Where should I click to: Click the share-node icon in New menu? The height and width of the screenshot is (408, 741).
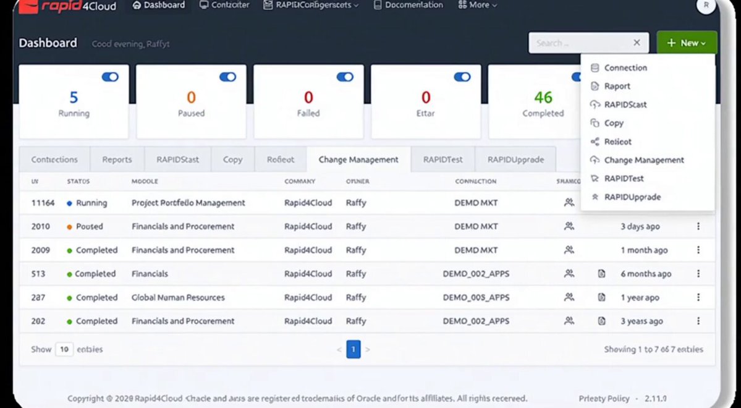595,142
